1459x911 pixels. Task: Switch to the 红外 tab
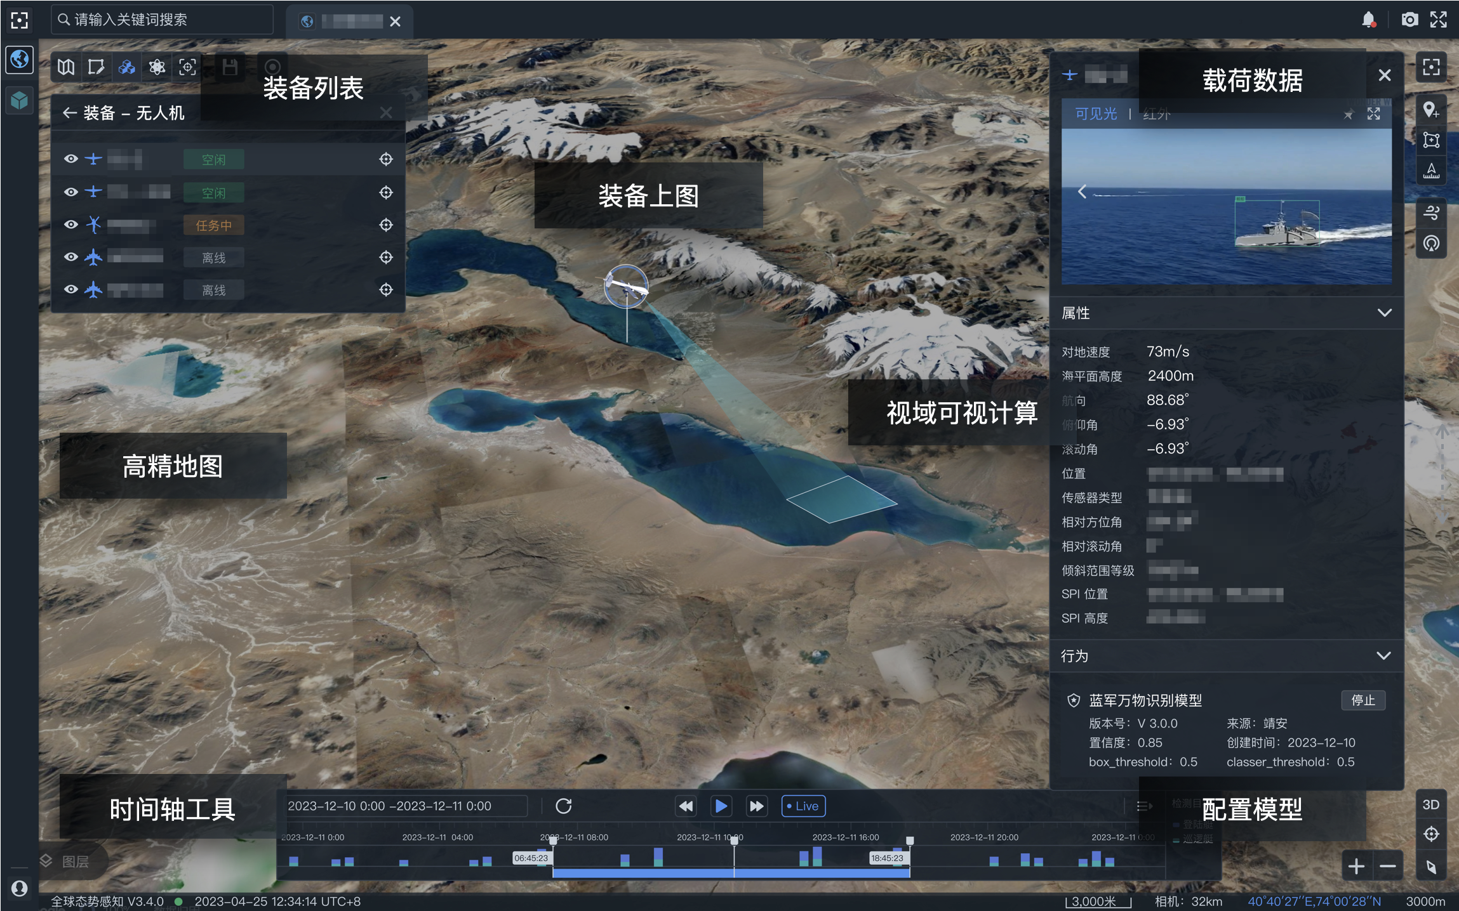click(1156, 114)
